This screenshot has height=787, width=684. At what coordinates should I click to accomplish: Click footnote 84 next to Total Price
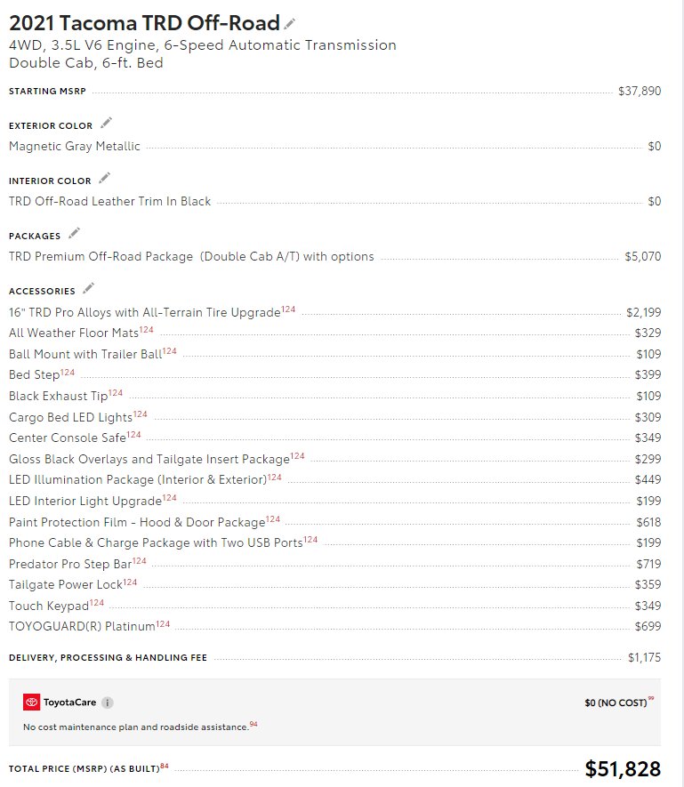165,767
